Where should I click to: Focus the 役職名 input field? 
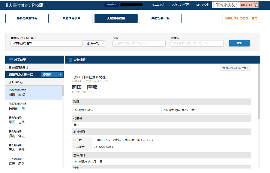[197, 43]
